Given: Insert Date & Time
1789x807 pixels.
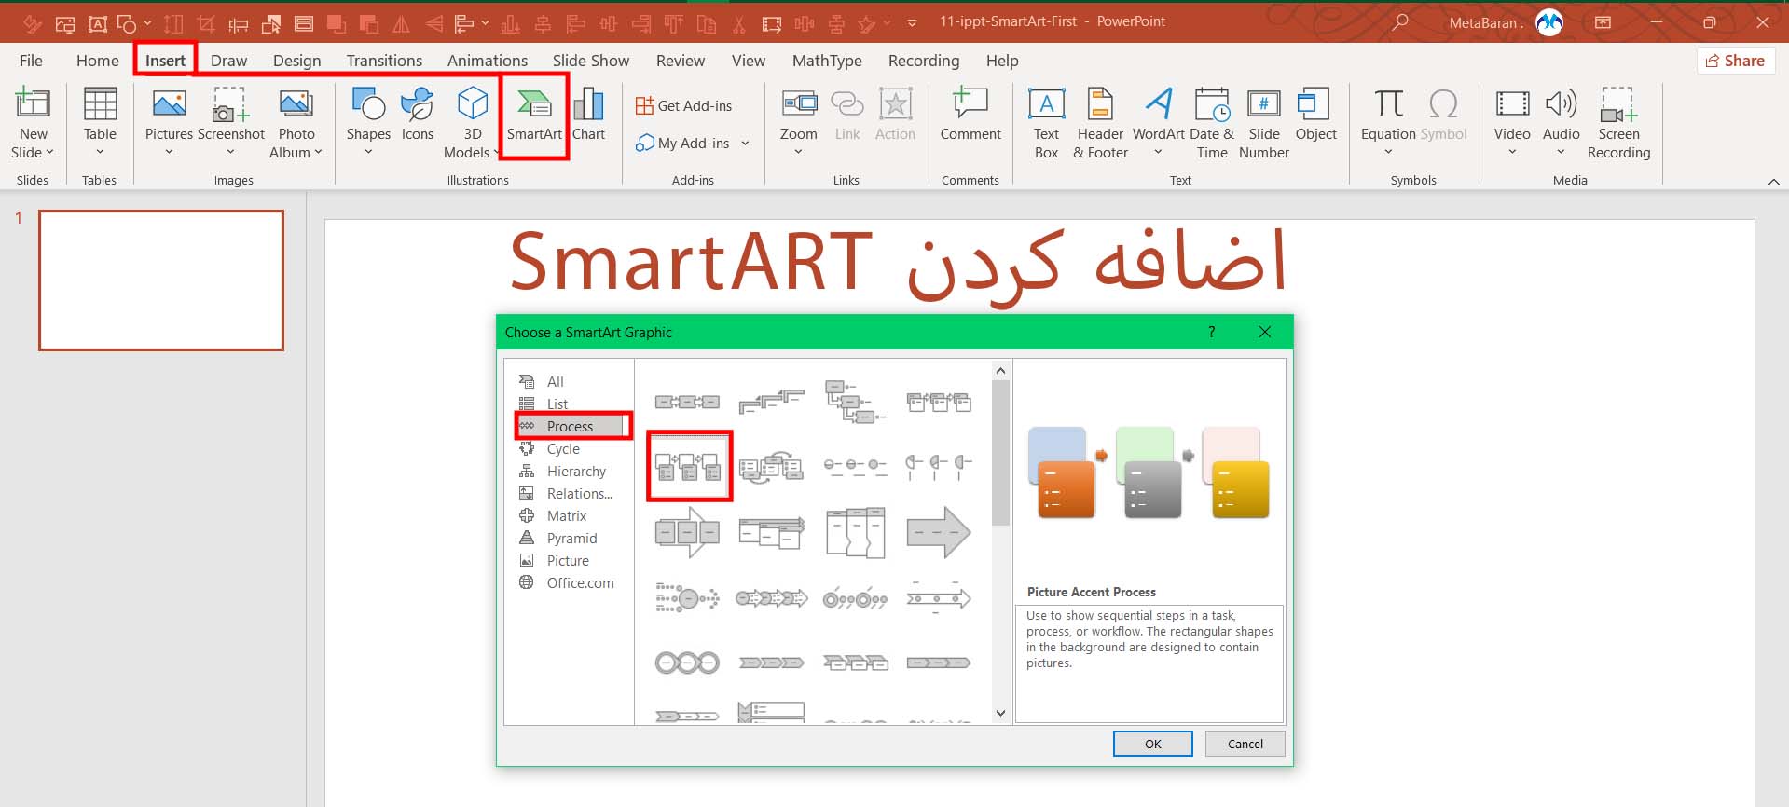Looking at the screenshot, I should tap(1212, 123).
